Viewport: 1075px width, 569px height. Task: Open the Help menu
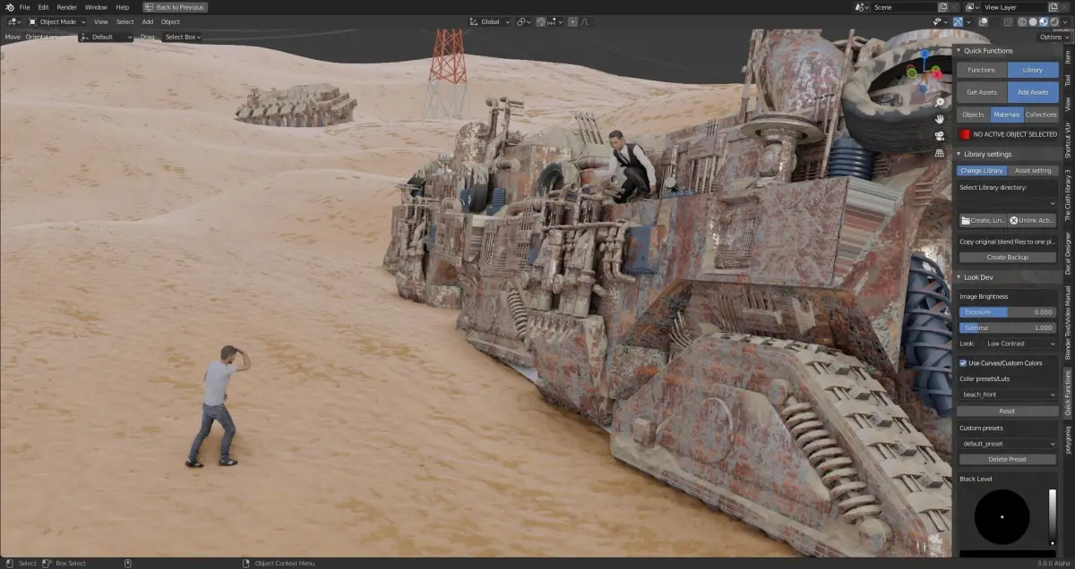click(x=123, y=7)
